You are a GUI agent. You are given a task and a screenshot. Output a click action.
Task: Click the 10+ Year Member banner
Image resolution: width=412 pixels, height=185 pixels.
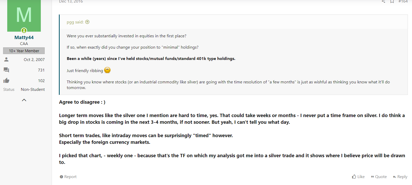(x=24, y=51)
